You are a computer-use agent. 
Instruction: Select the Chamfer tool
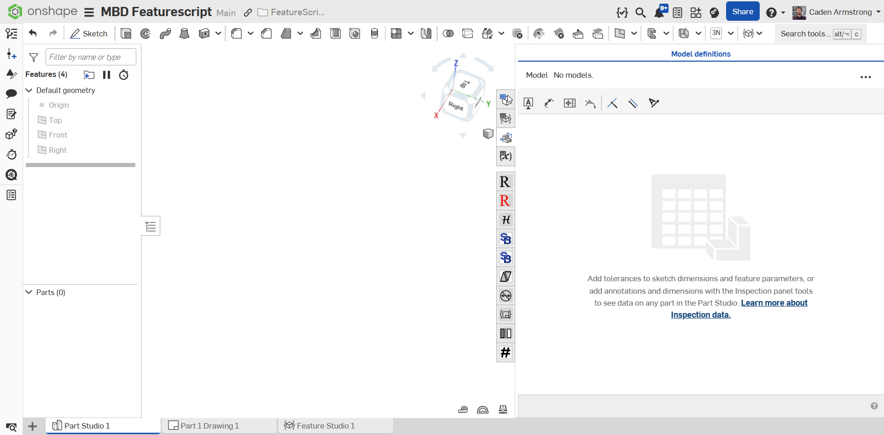click(x=266, y=34)
